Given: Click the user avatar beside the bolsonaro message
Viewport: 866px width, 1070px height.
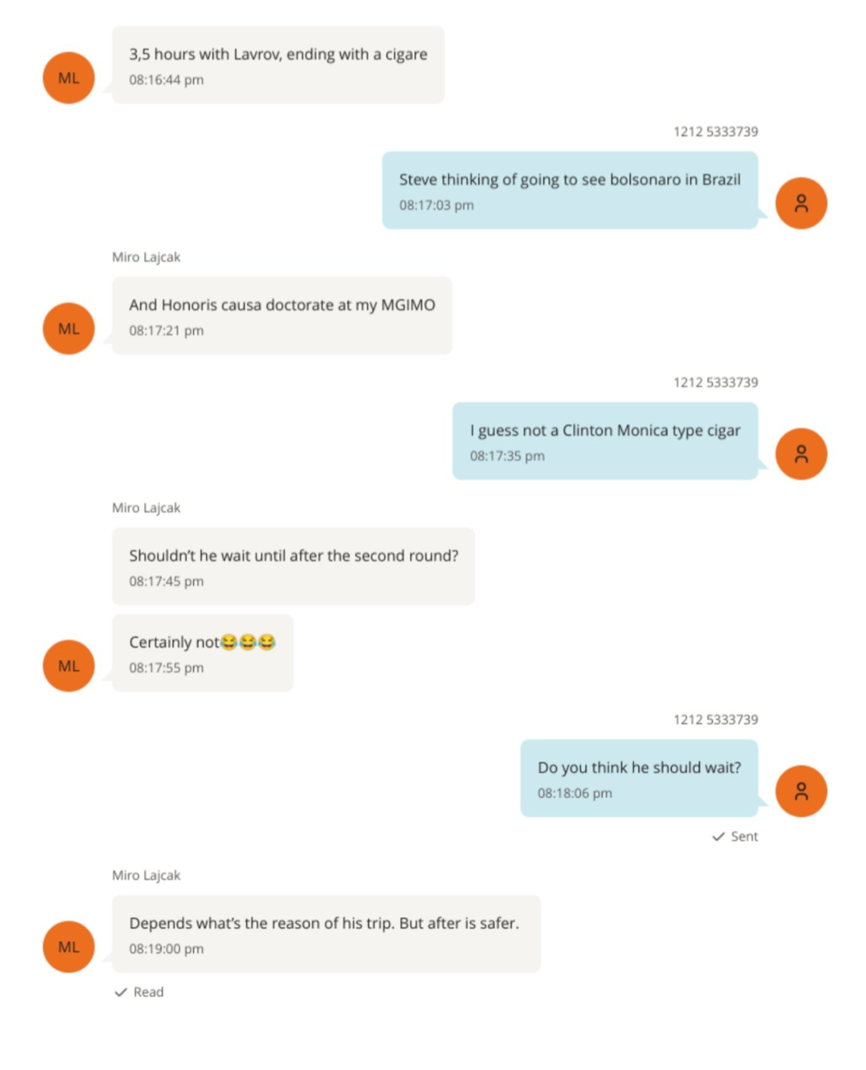Looking at the screenshot, I should click(801, 203).
